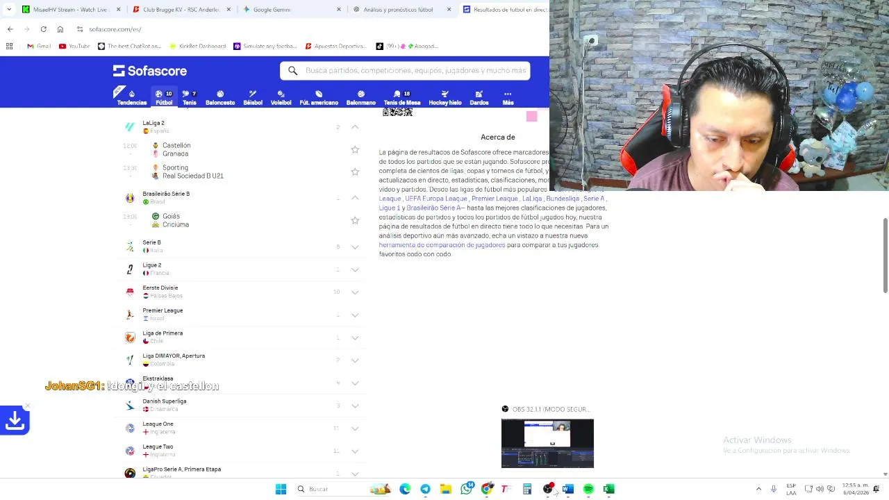Image resolution: width=889 pixels, height=500 pixels.
Task: Click the browser back arrow
Action: tap(10, 29)
